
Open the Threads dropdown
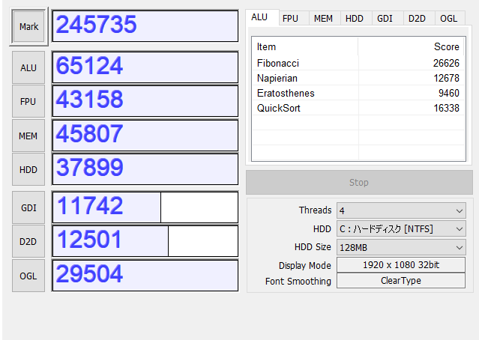[401, 210]
